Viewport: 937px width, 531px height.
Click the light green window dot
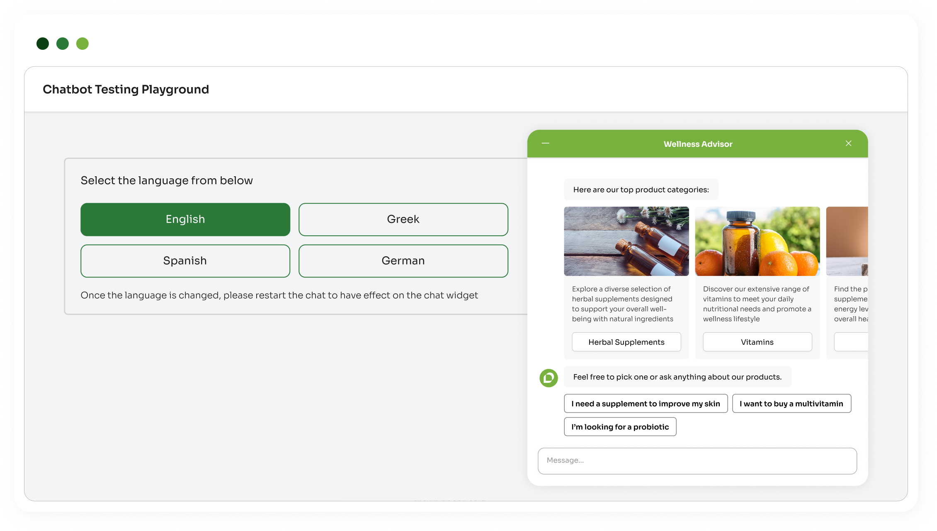coord(83,44)
